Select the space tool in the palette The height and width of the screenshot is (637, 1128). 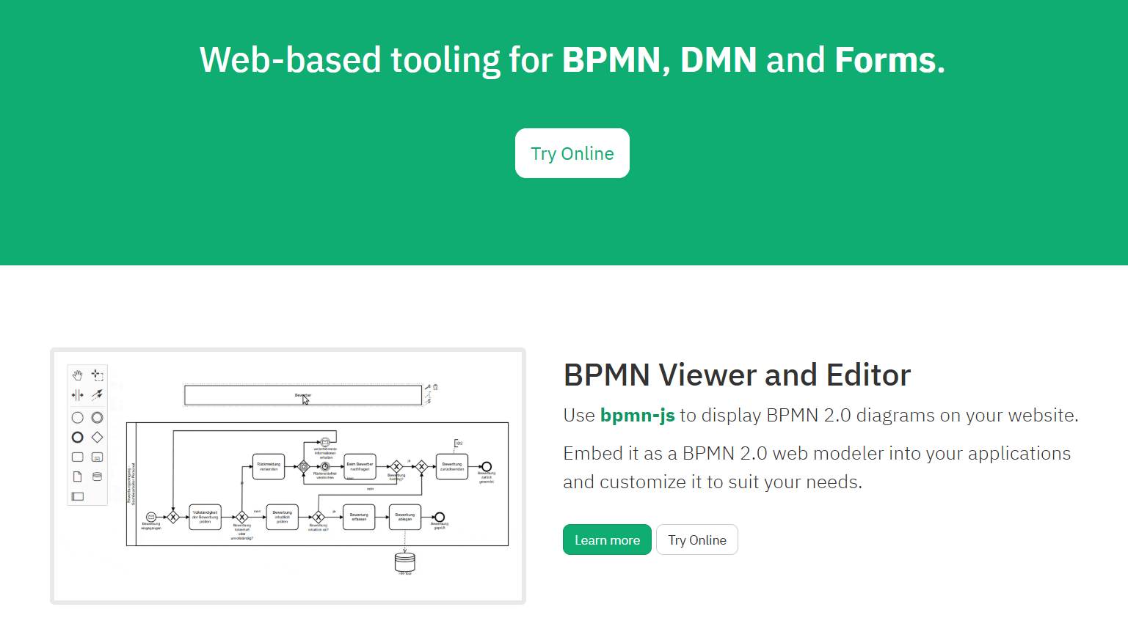(77, 395)
